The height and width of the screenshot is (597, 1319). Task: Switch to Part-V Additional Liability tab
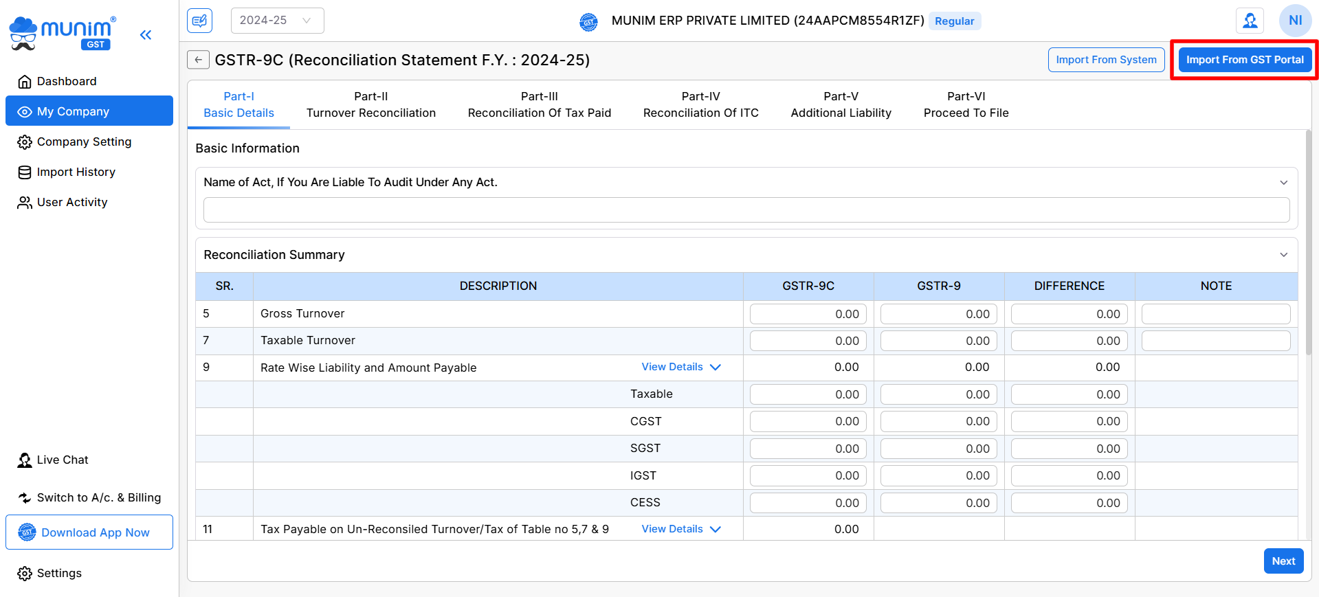click(x=841, y=104)
